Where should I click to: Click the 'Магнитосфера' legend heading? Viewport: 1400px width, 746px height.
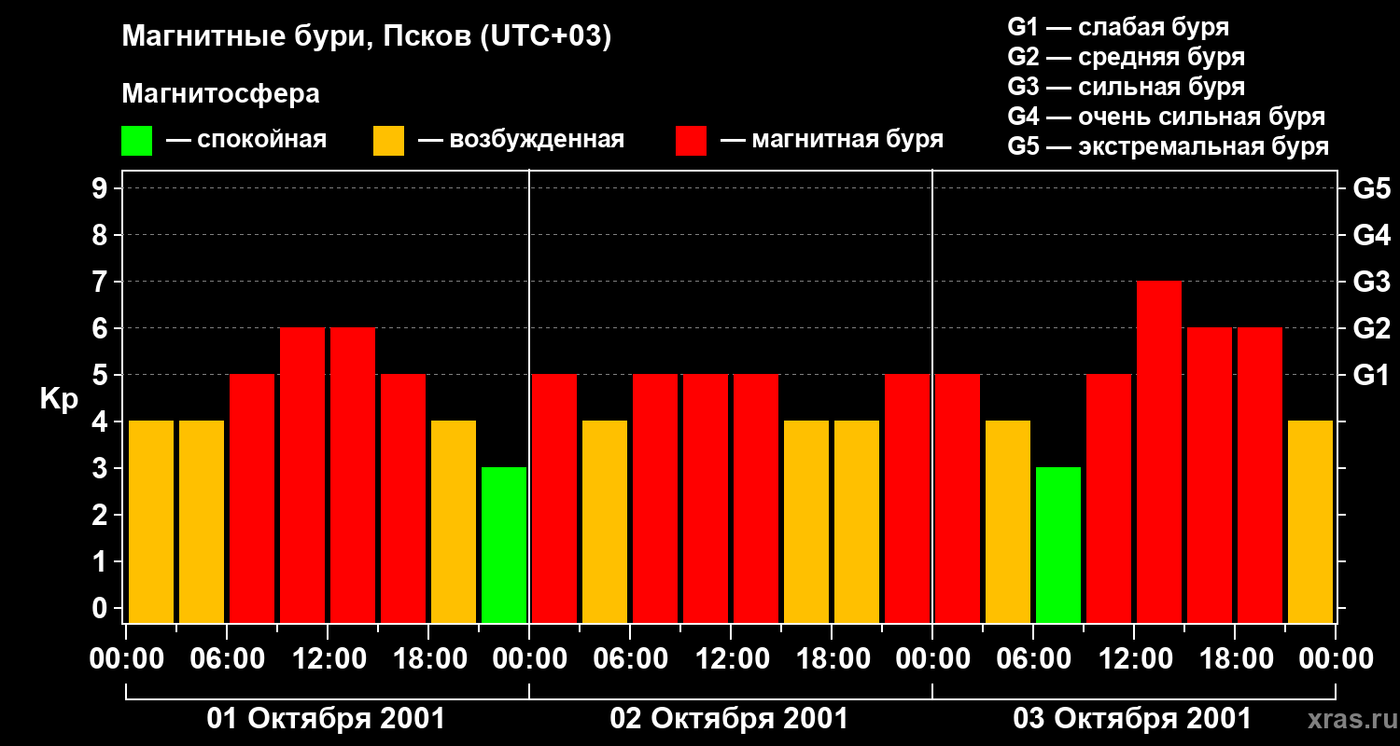220,94
